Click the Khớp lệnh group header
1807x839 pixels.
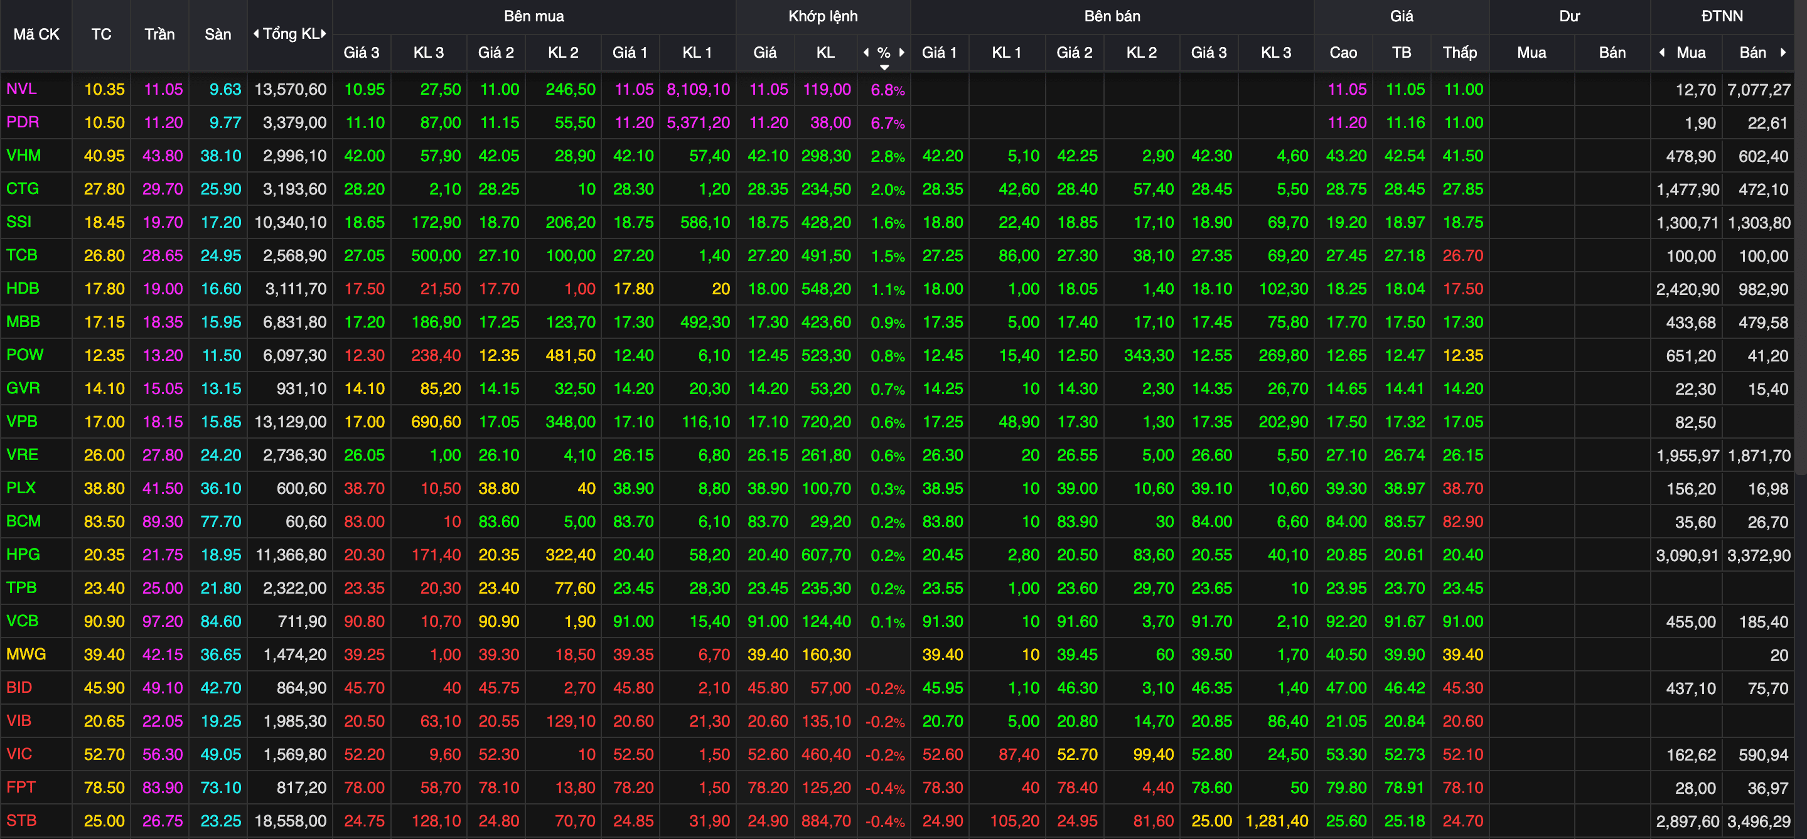click(823, 16)
